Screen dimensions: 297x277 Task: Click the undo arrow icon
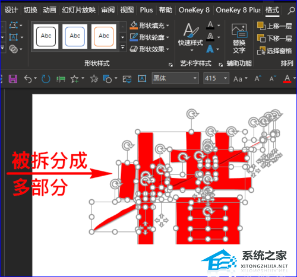[28, 79]
